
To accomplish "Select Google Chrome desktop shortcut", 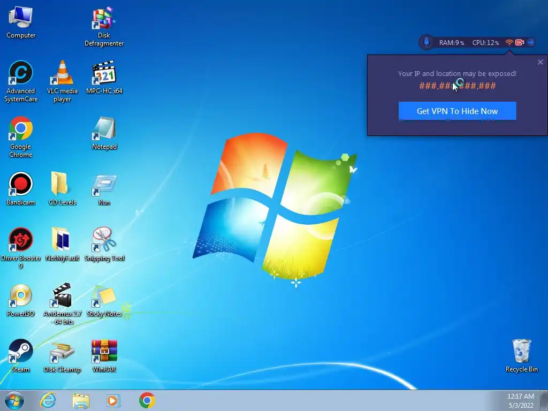I will pos(21,137).
